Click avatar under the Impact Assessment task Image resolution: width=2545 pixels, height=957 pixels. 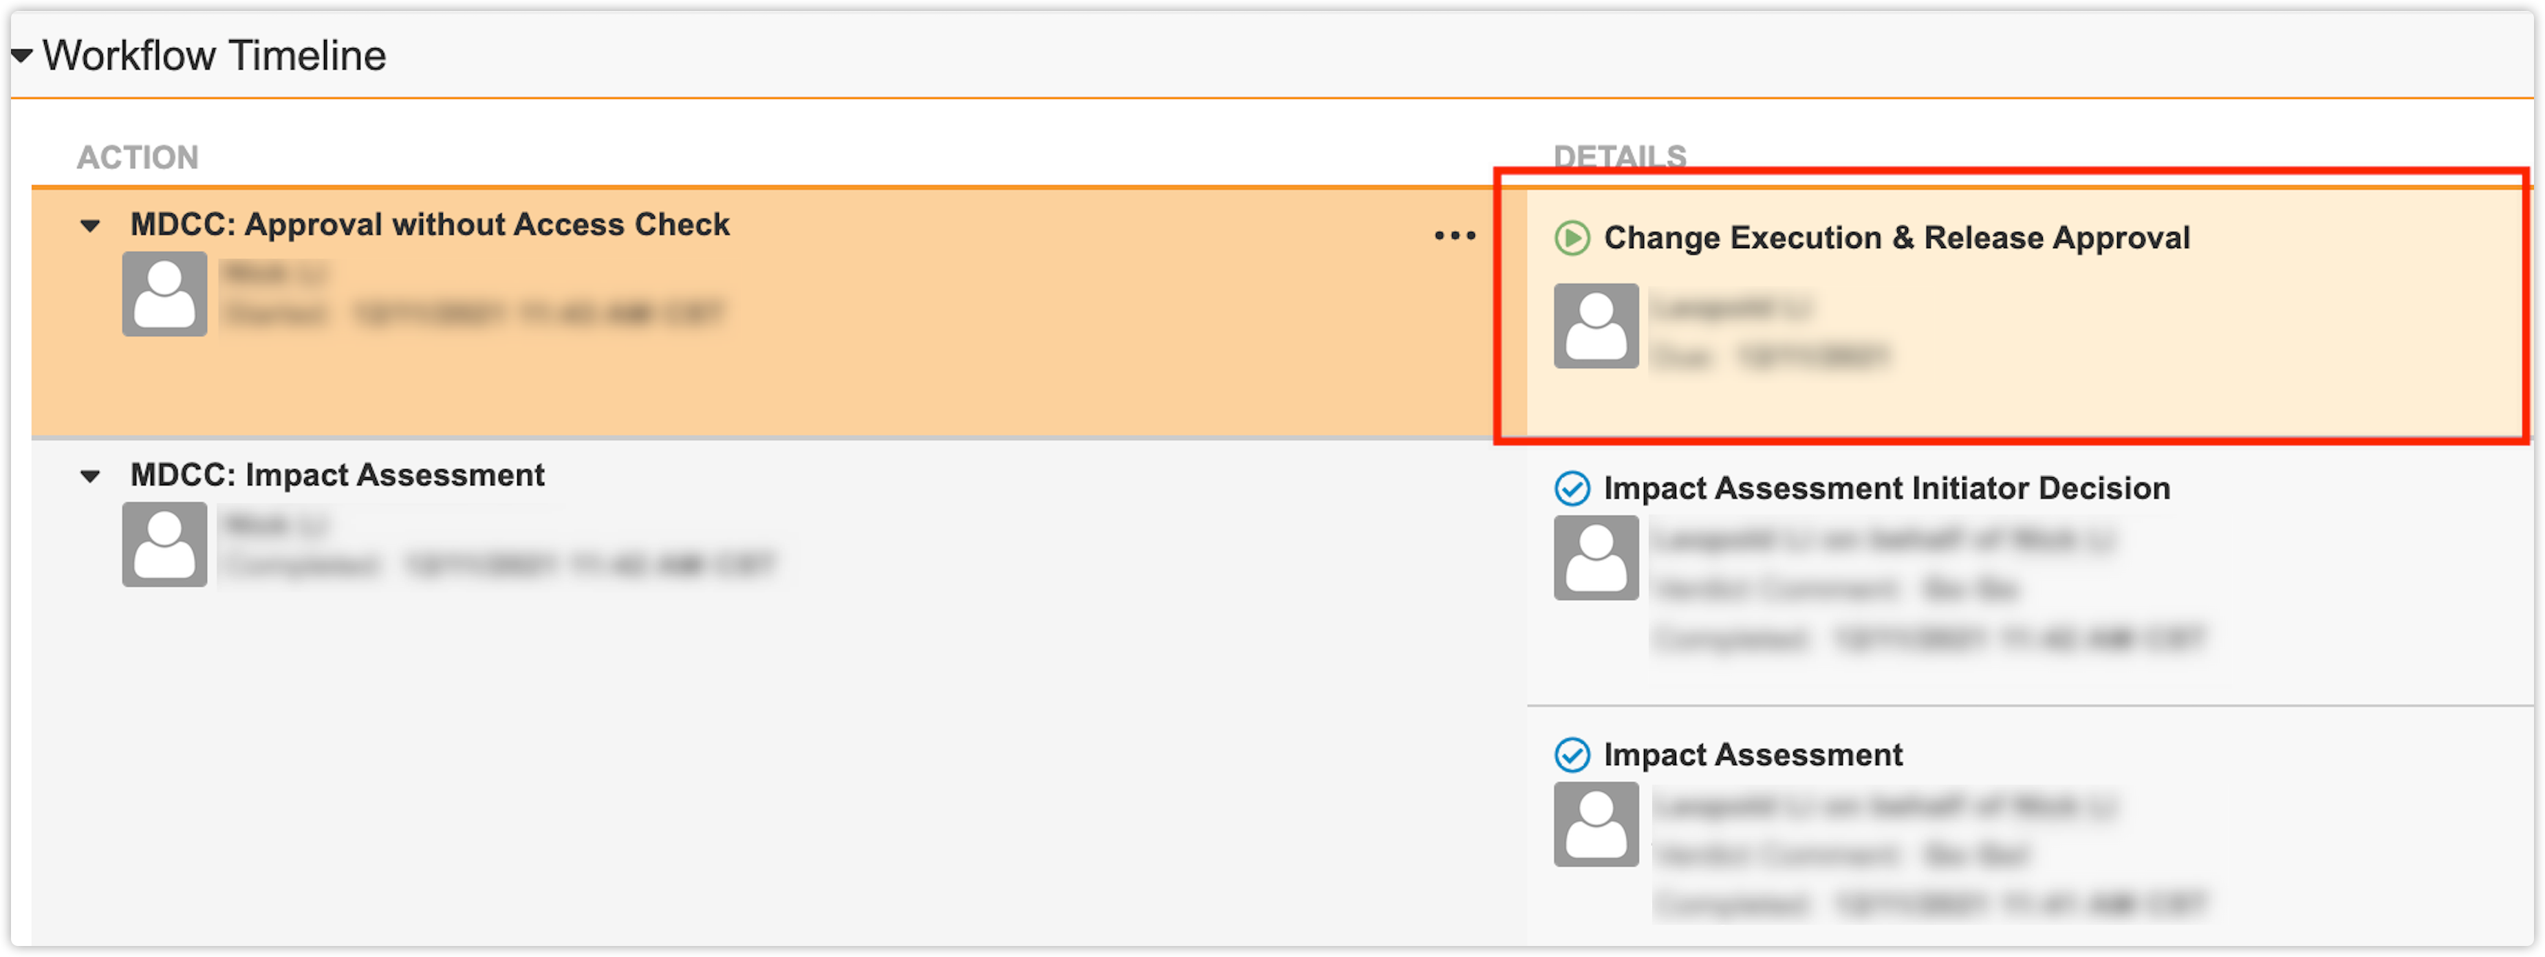pos(1596,824)
